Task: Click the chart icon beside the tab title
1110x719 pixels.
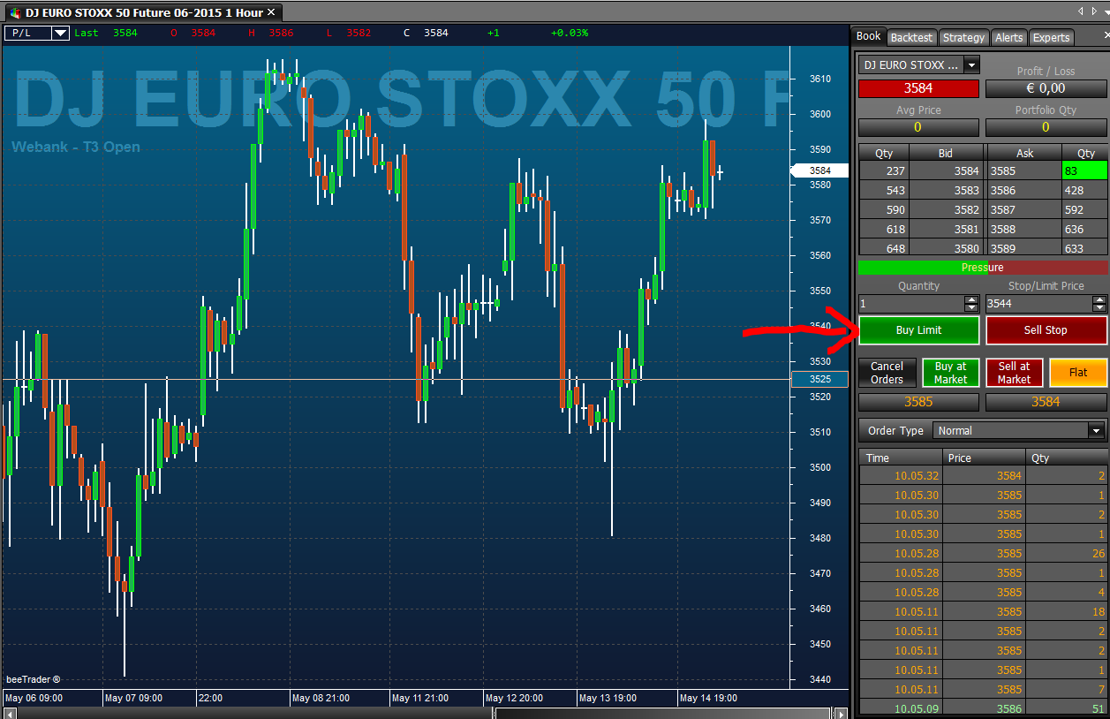Action: pos(15,13)
